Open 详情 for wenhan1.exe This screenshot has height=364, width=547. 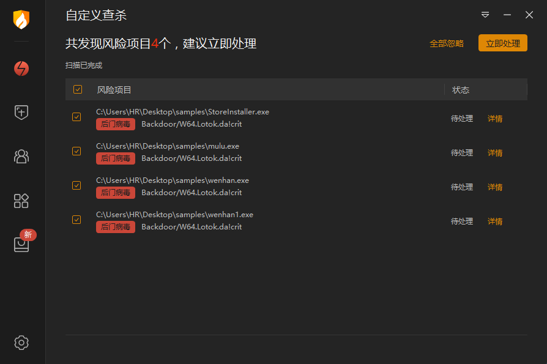(494, 221)
